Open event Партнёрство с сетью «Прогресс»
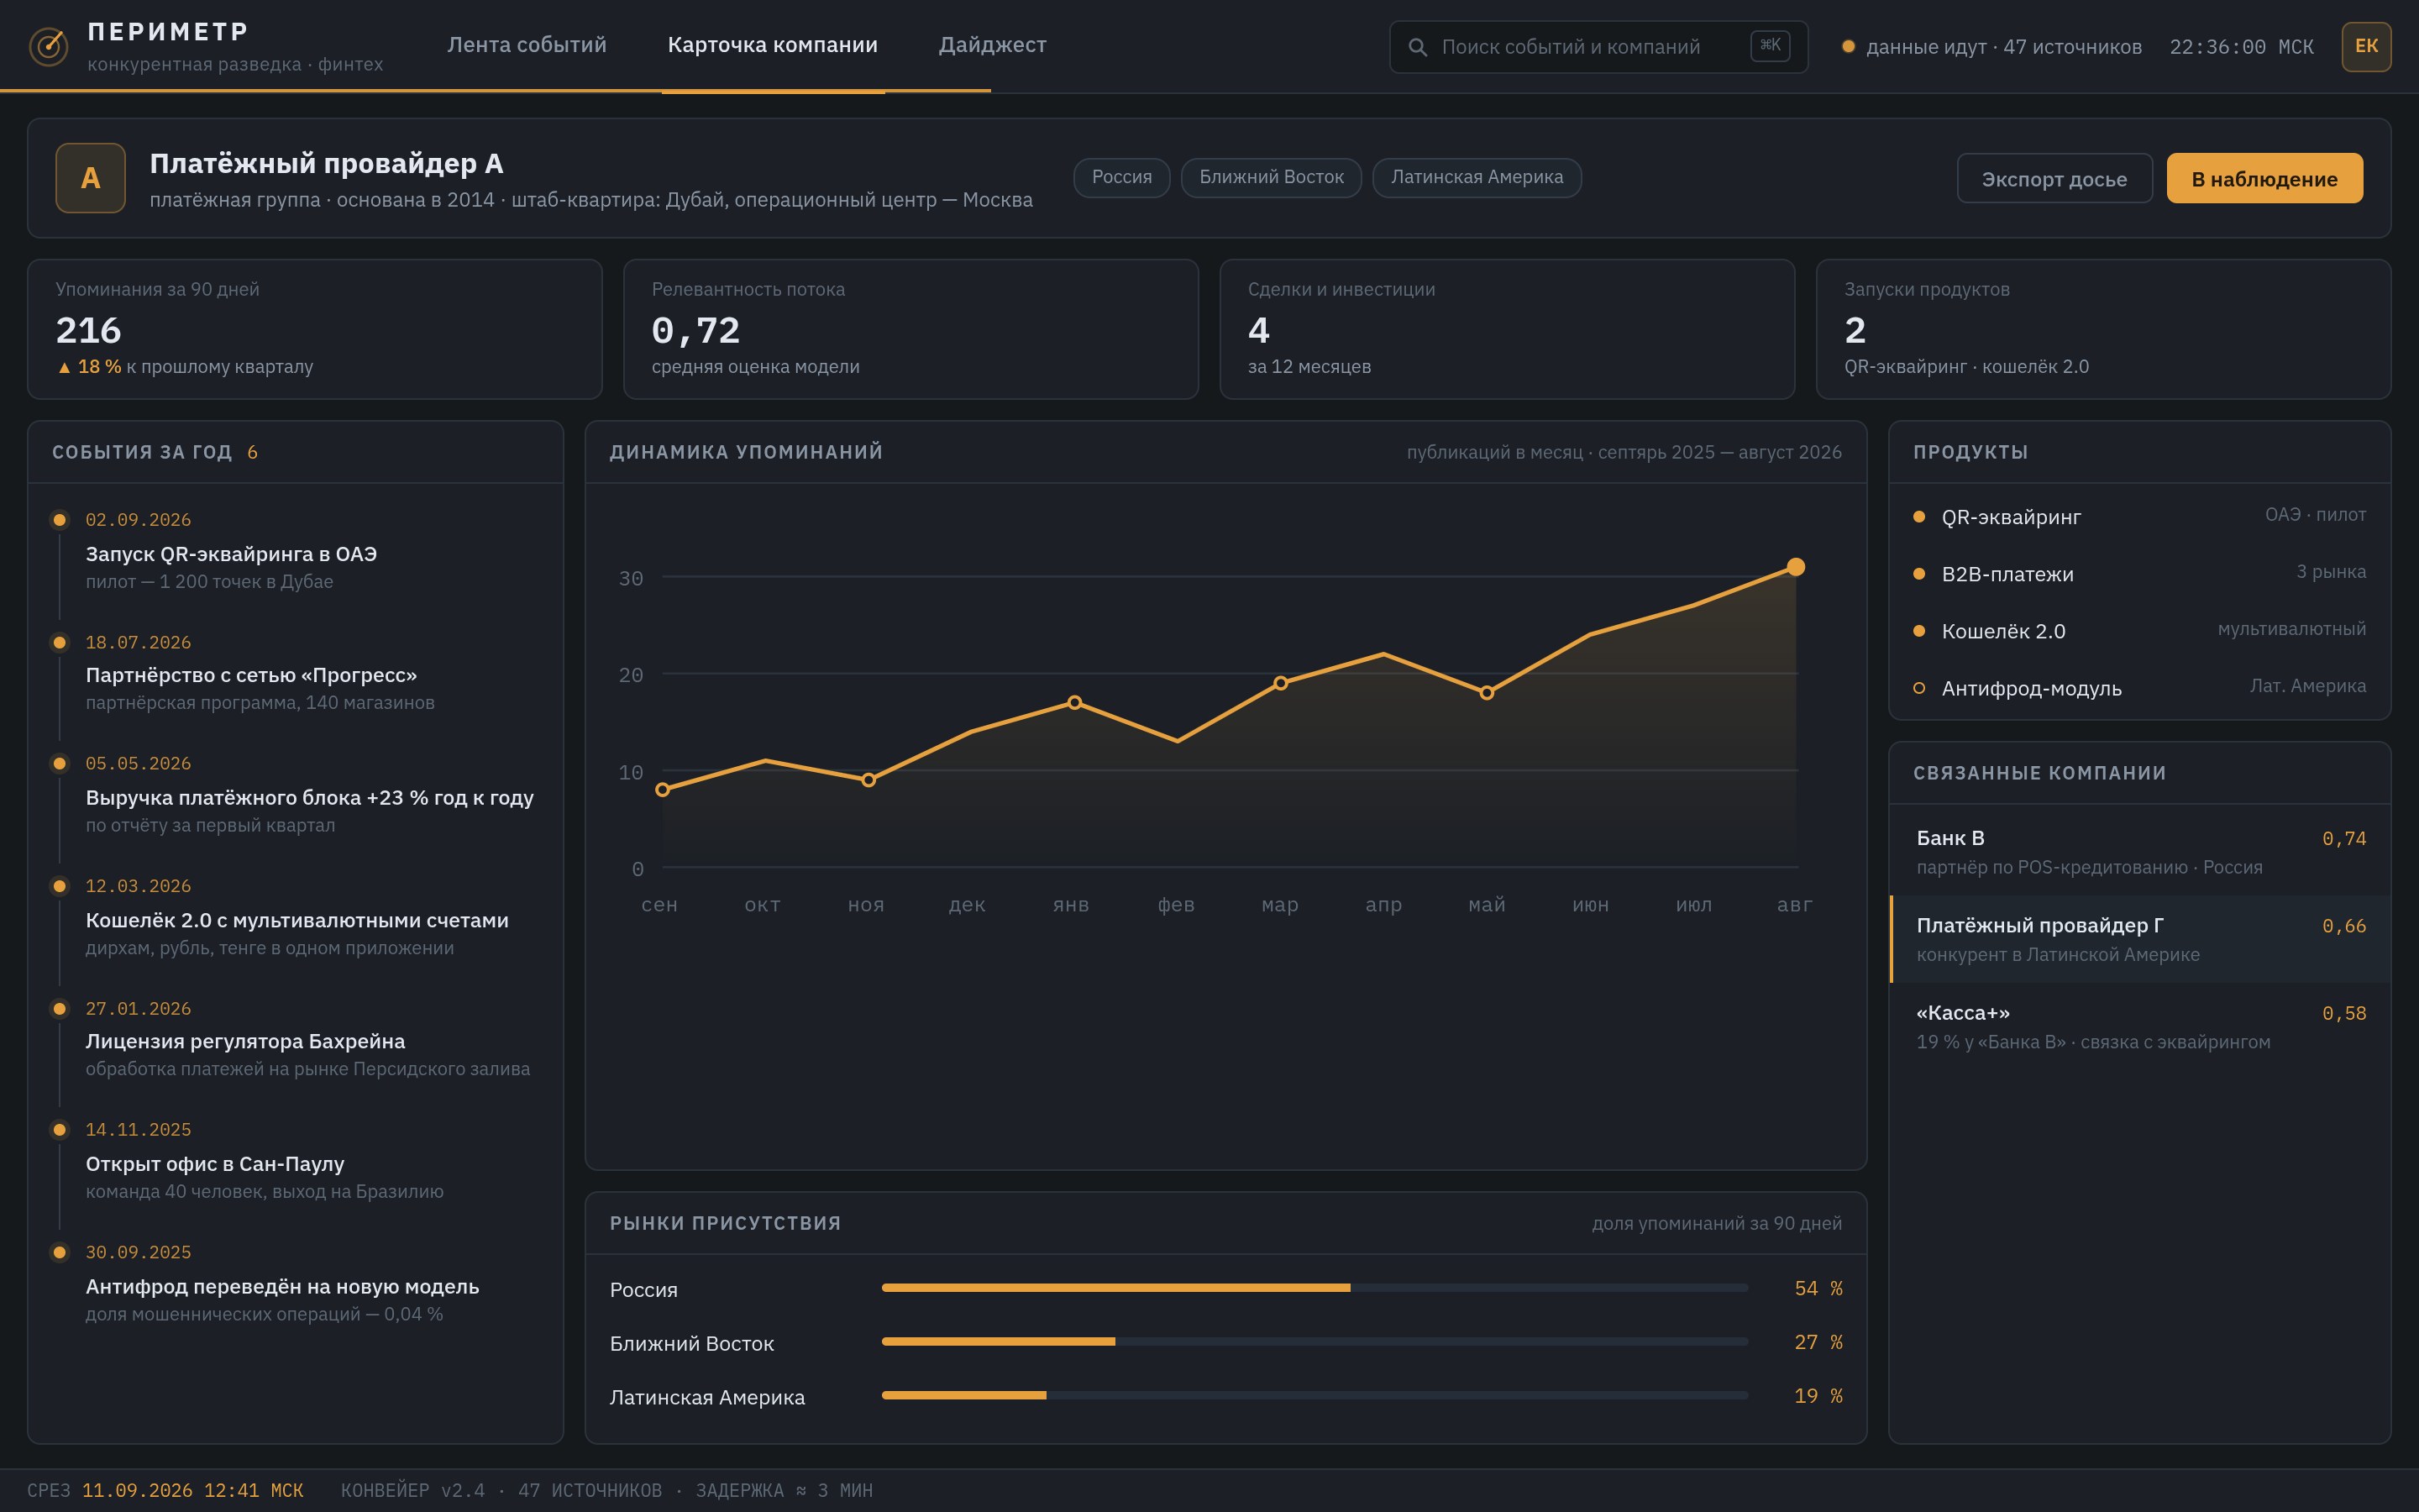 [251, 675]
